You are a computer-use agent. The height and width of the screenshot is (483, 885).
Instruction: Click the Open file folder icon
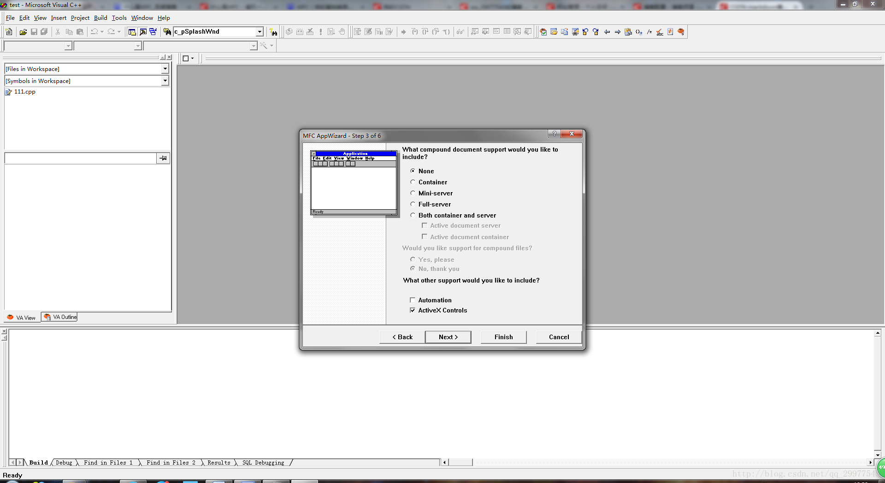point(23,32)
